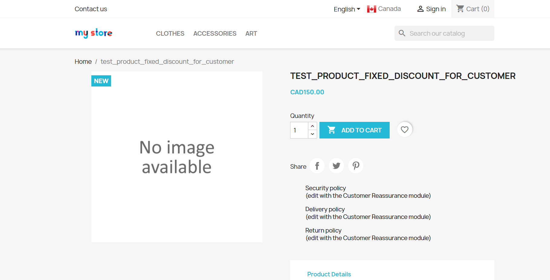Click the Search our catalog field
The image size is (550, 280).
pos(445,33)
